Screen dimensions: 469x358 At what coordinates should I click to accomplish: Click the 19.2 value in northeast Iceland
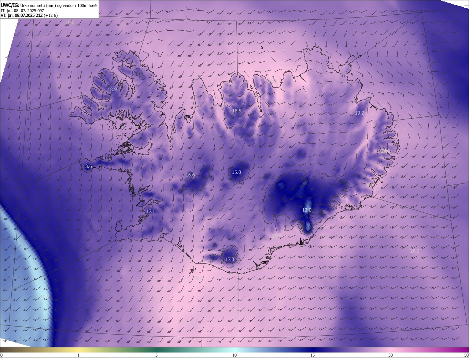(359, 113)
